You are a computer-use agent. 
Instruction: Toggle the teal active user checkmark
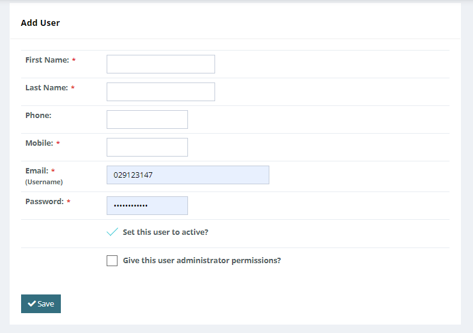[112, 232]
